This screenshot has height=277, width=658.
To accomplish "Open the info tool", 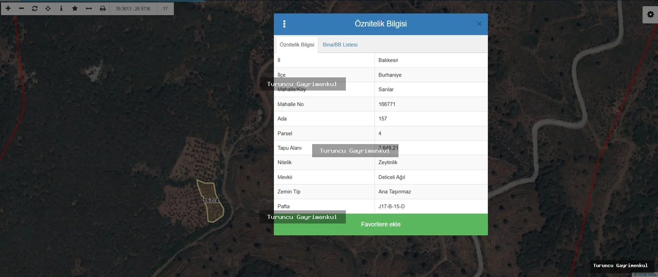I will pyautogui.click(x=61, y=9).
